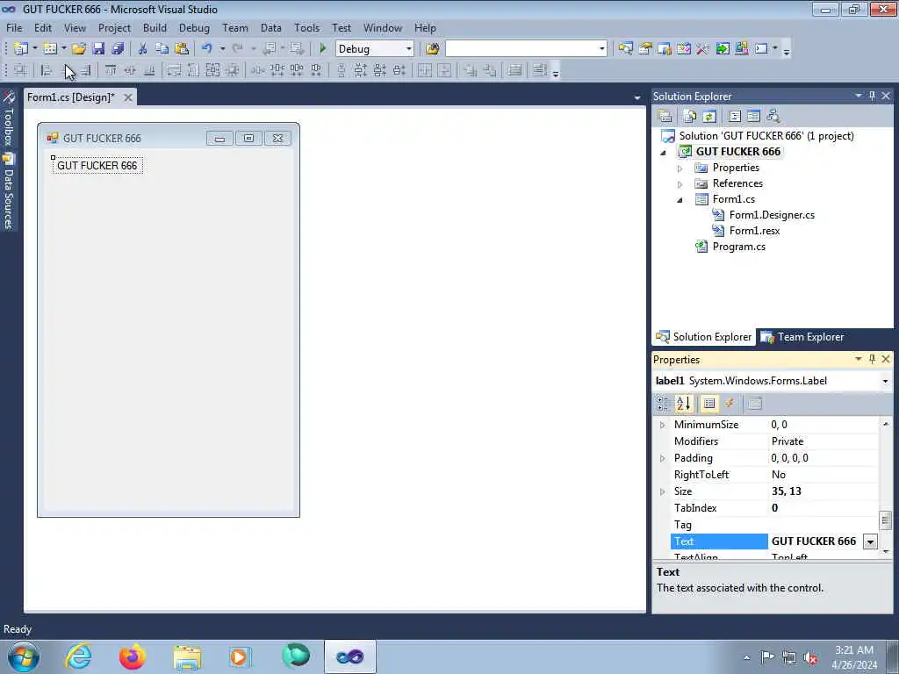Click the Align Rights layout icon
The height and width of the screenshot is (674, 899).
[x=85, y=70]
